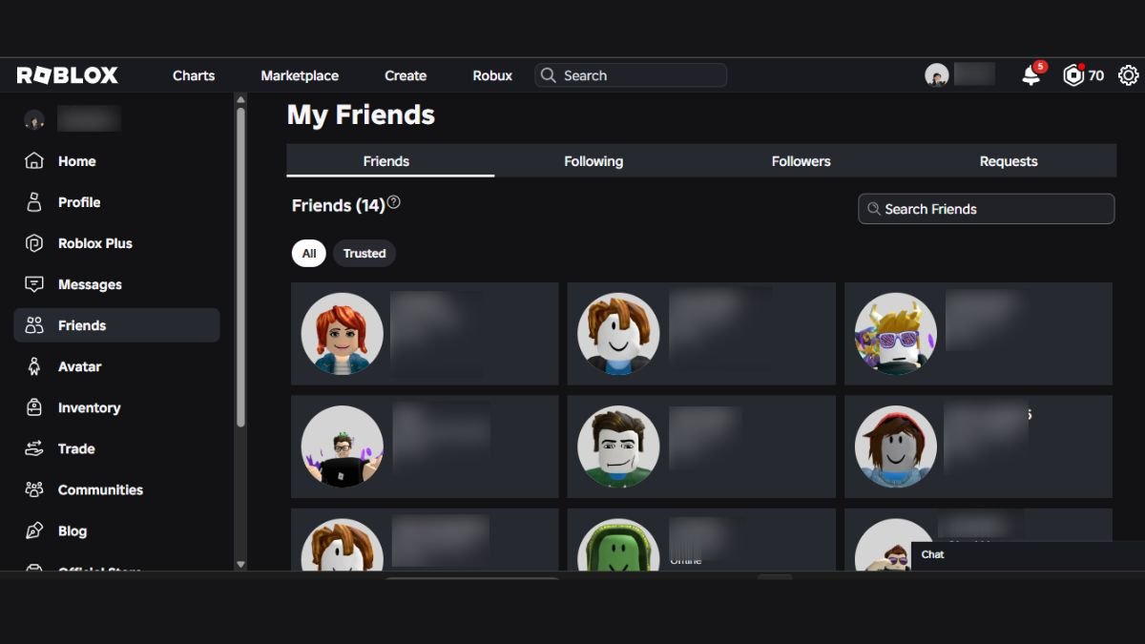The width and height of the screenshot is (1145, 644).
Task: Open Messages in sidebar
Action: tap(90, 284)
